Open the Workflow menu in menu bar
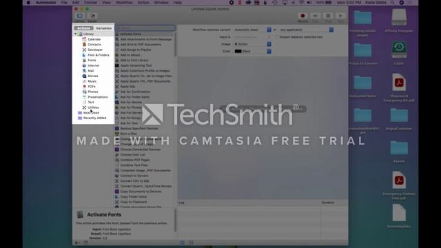This screenshot has height=248, width=441. 124,3
